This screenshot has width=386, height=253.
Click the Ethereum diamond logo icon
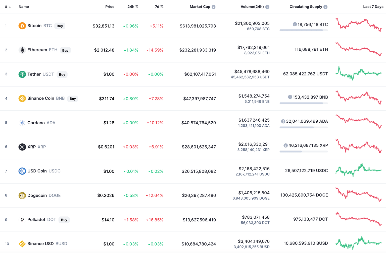(22, 50)
